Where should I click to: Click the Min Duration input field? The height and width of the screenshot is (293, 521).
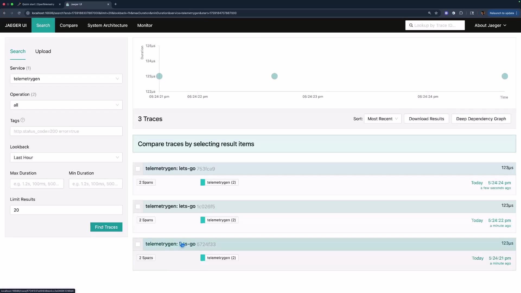(96, 184)
